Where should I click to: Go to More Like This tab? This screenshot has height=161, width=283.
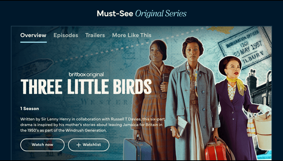click(x=132, y=35)
